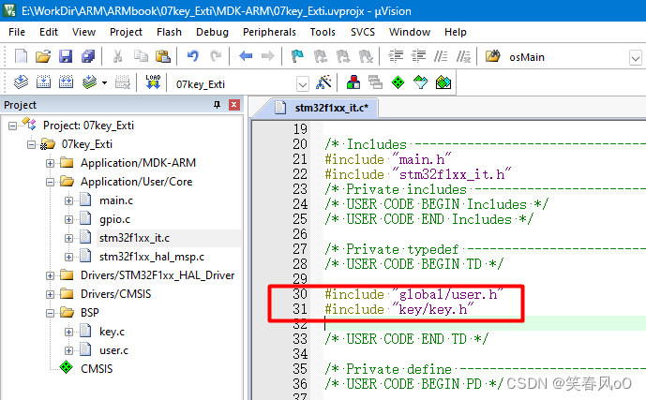This screenshot has width=646, height=400.
Task: Click the Uncomment selection icon
Action: pos(463,56)
